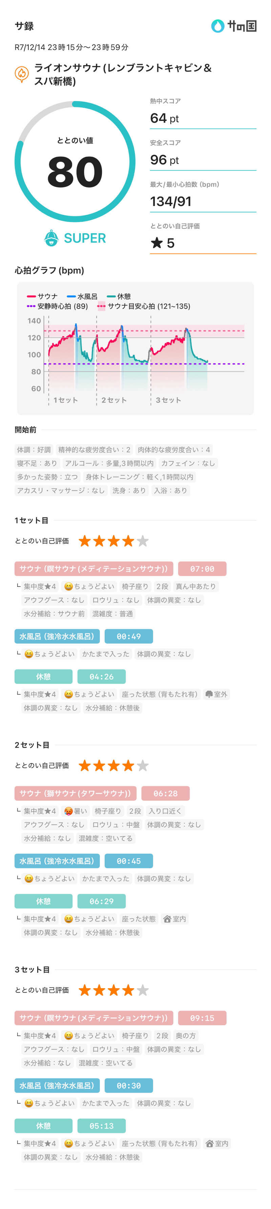The width and height of the screenshot is (271, 1209).
Task: Select the fifth grey star in set 2 rating
Action: (143, 766)
